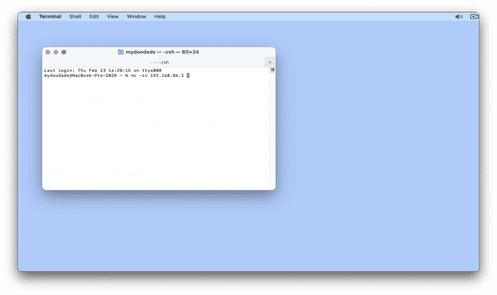
Task: Open the Shell menu
Action: [75, 16]
